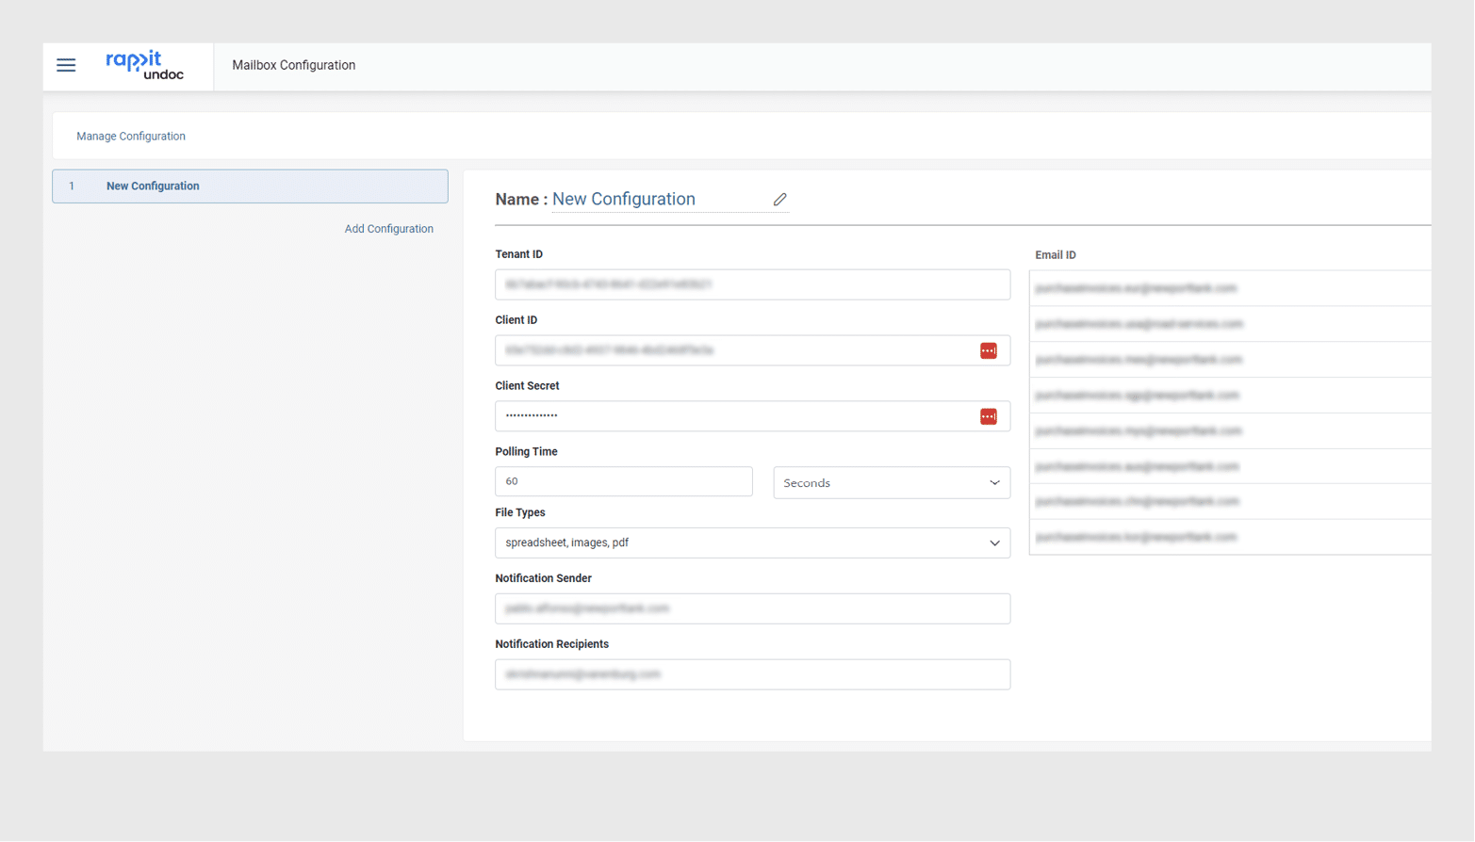Click the Add Configuration link
Image resolution: width=1475 pixels, height=842 pixels.
pos(388,228)
